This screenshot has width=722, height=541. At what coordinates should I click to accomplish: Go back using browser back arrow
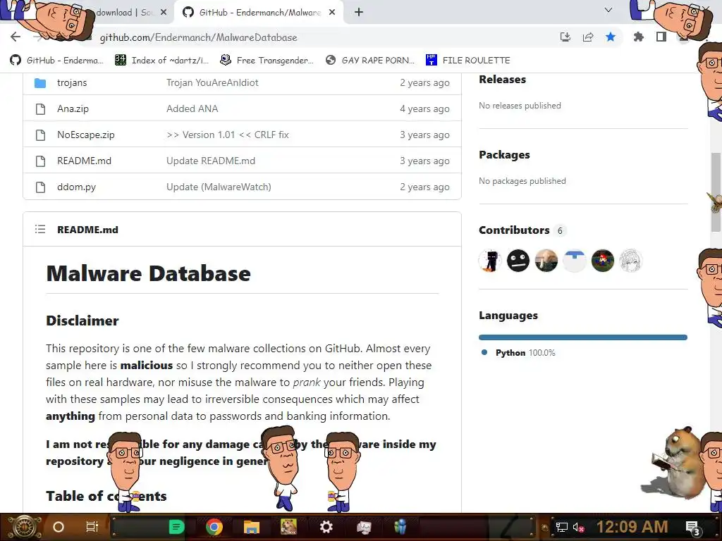(x=16, y=37)
